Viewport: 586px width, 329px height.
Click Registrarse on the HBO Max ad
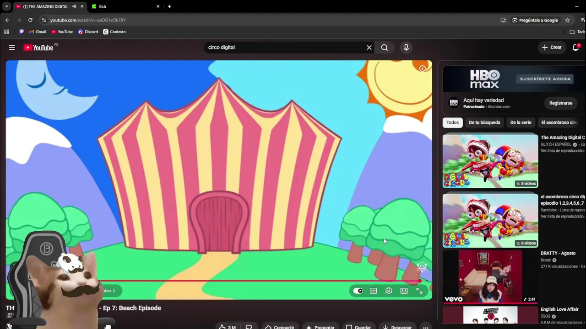tap(561, 103)
